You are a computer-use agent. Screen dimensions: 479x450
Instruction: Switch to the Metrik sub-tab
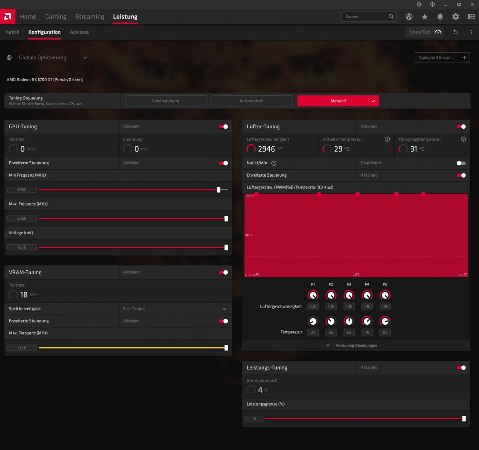pos(11,32)
